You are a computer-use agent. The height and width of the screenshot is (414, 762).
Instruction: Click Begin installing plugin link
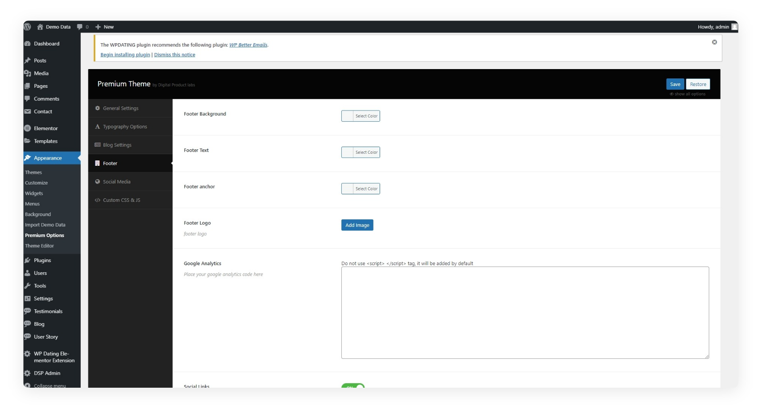point(125,55)
